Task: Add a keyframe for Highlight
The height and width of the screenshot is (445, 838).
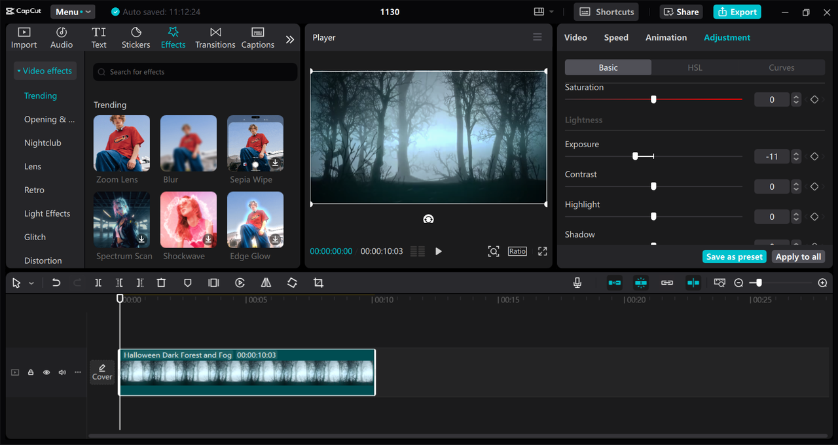Action: coord(814,217)
